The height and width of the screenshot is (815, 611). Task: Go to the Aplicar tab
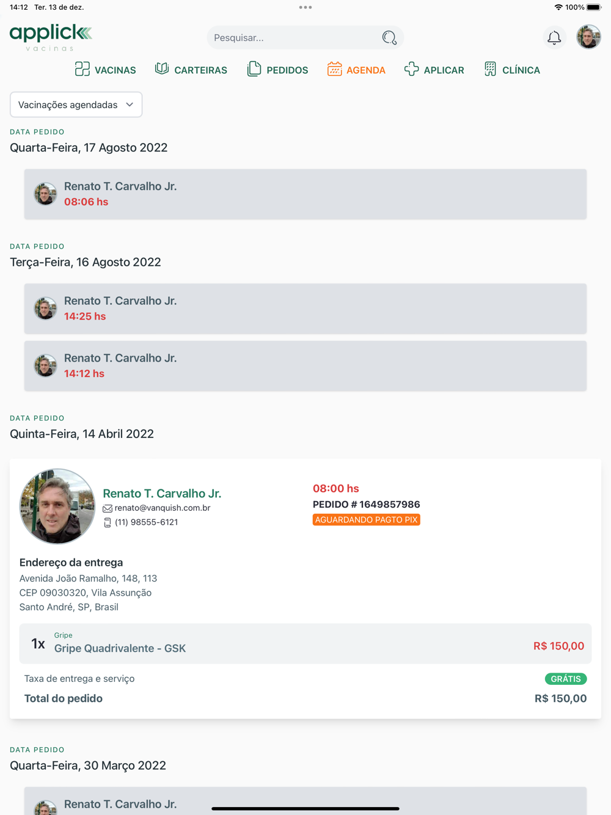434,70
